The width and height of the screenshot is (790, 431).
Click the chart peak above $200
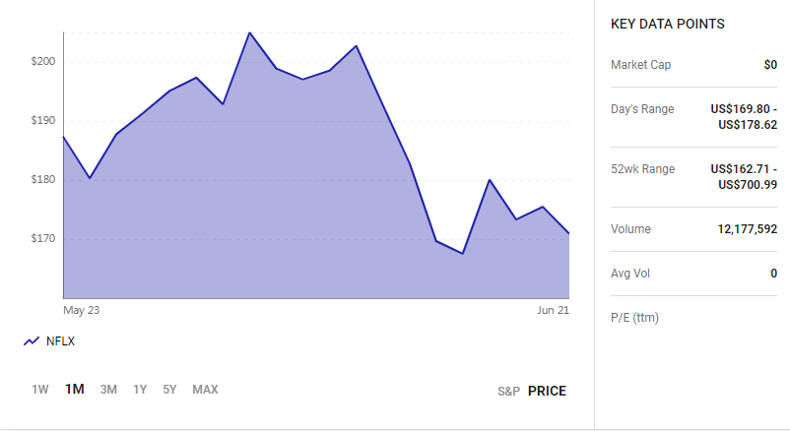point(249,32)
